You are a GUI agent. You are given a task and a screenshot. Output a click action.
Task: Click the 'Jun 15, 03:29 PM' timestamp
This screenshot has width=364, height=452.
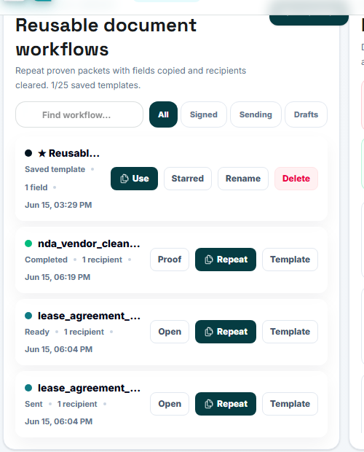58,205
